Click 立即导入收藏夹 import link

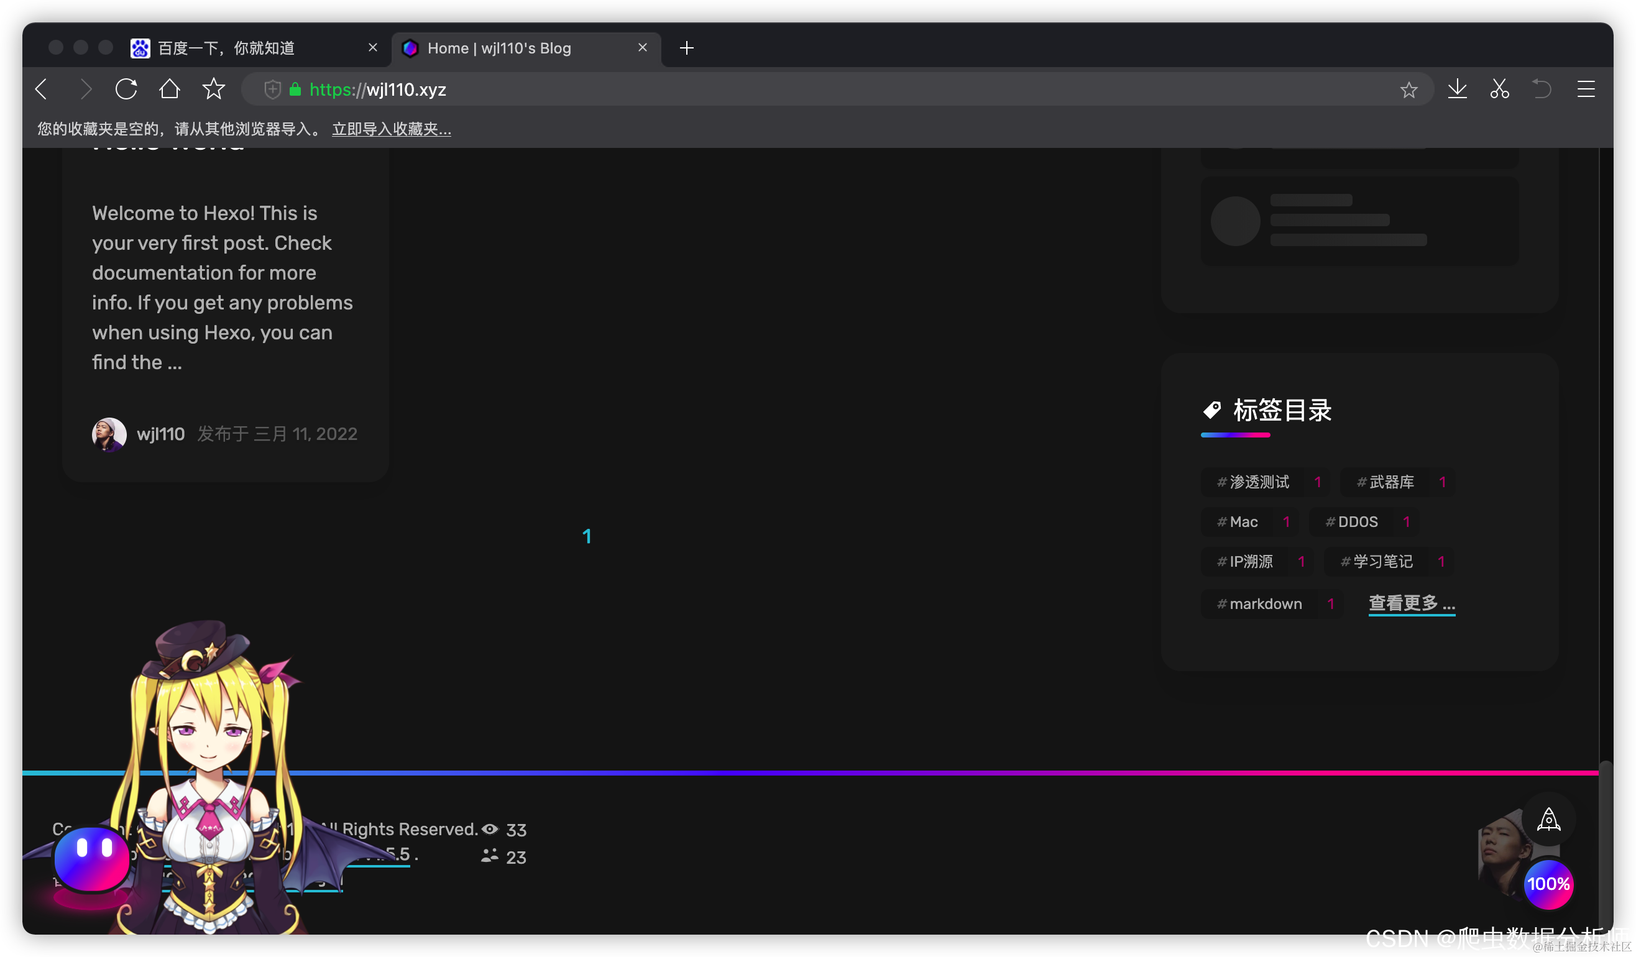[392, 129]
